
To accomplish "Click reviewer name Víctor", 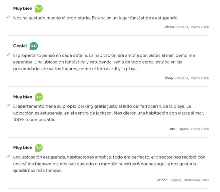I will pos(169,27).
